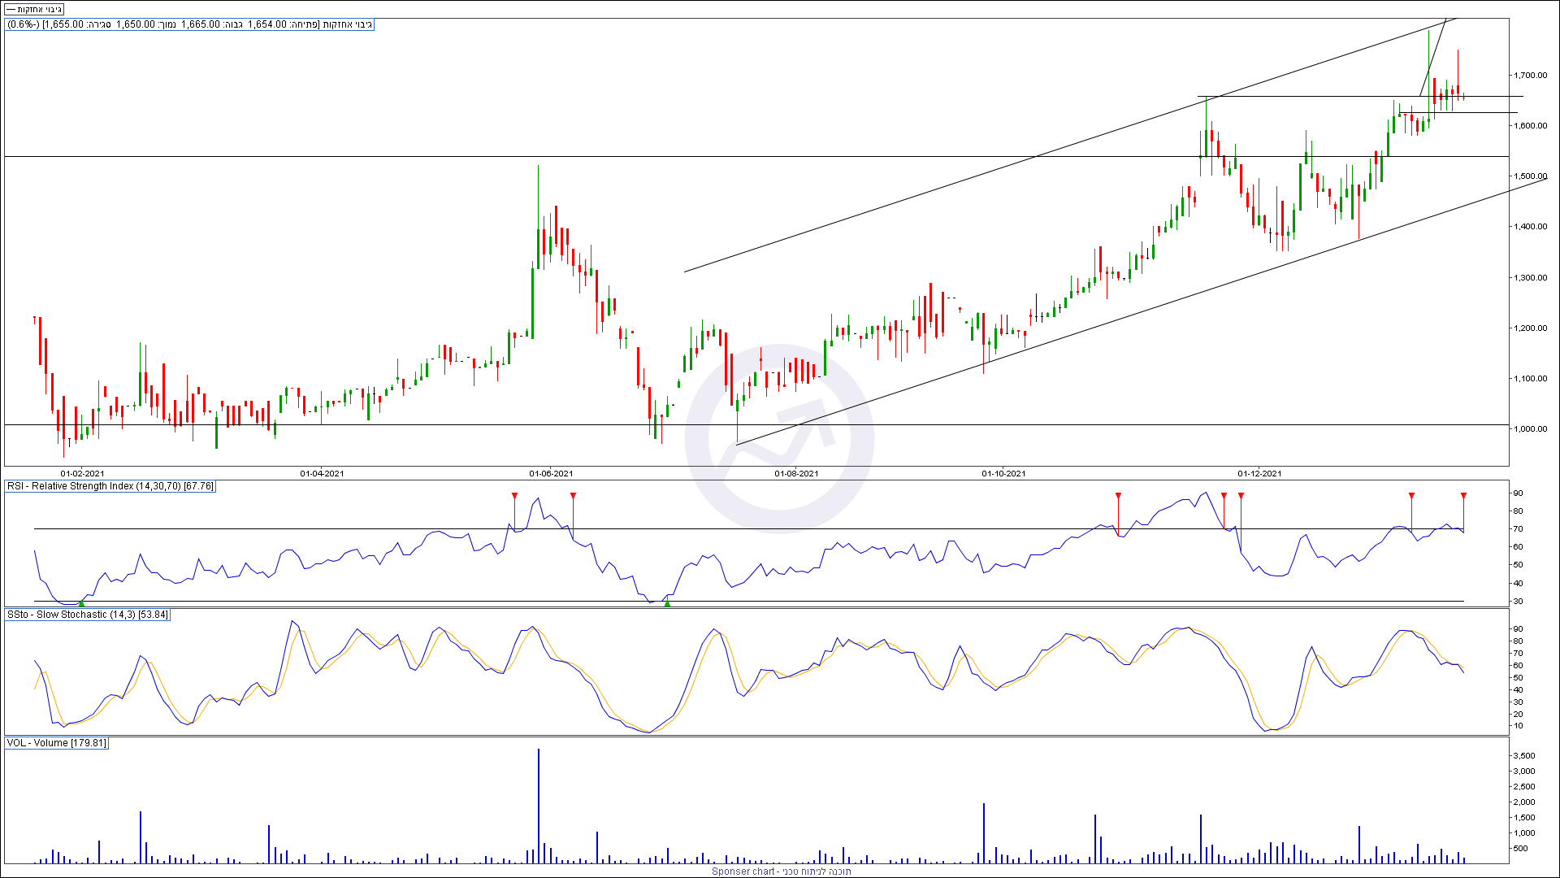Image resolution: width=1560 pixels, height=878 pixels.
Task: Click the circular arrow watermark logo
Action: 779,439
